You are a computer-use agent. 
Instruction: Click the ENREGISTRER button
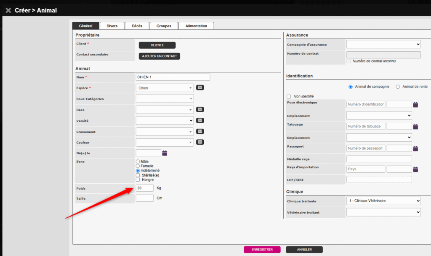(x=262, y=250)
